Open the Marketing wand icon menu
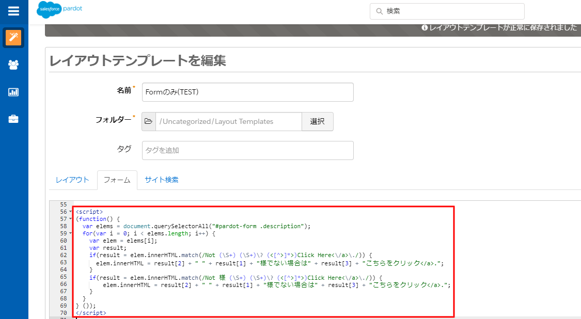This screenshot has height=319, width=581. point(13,38)
